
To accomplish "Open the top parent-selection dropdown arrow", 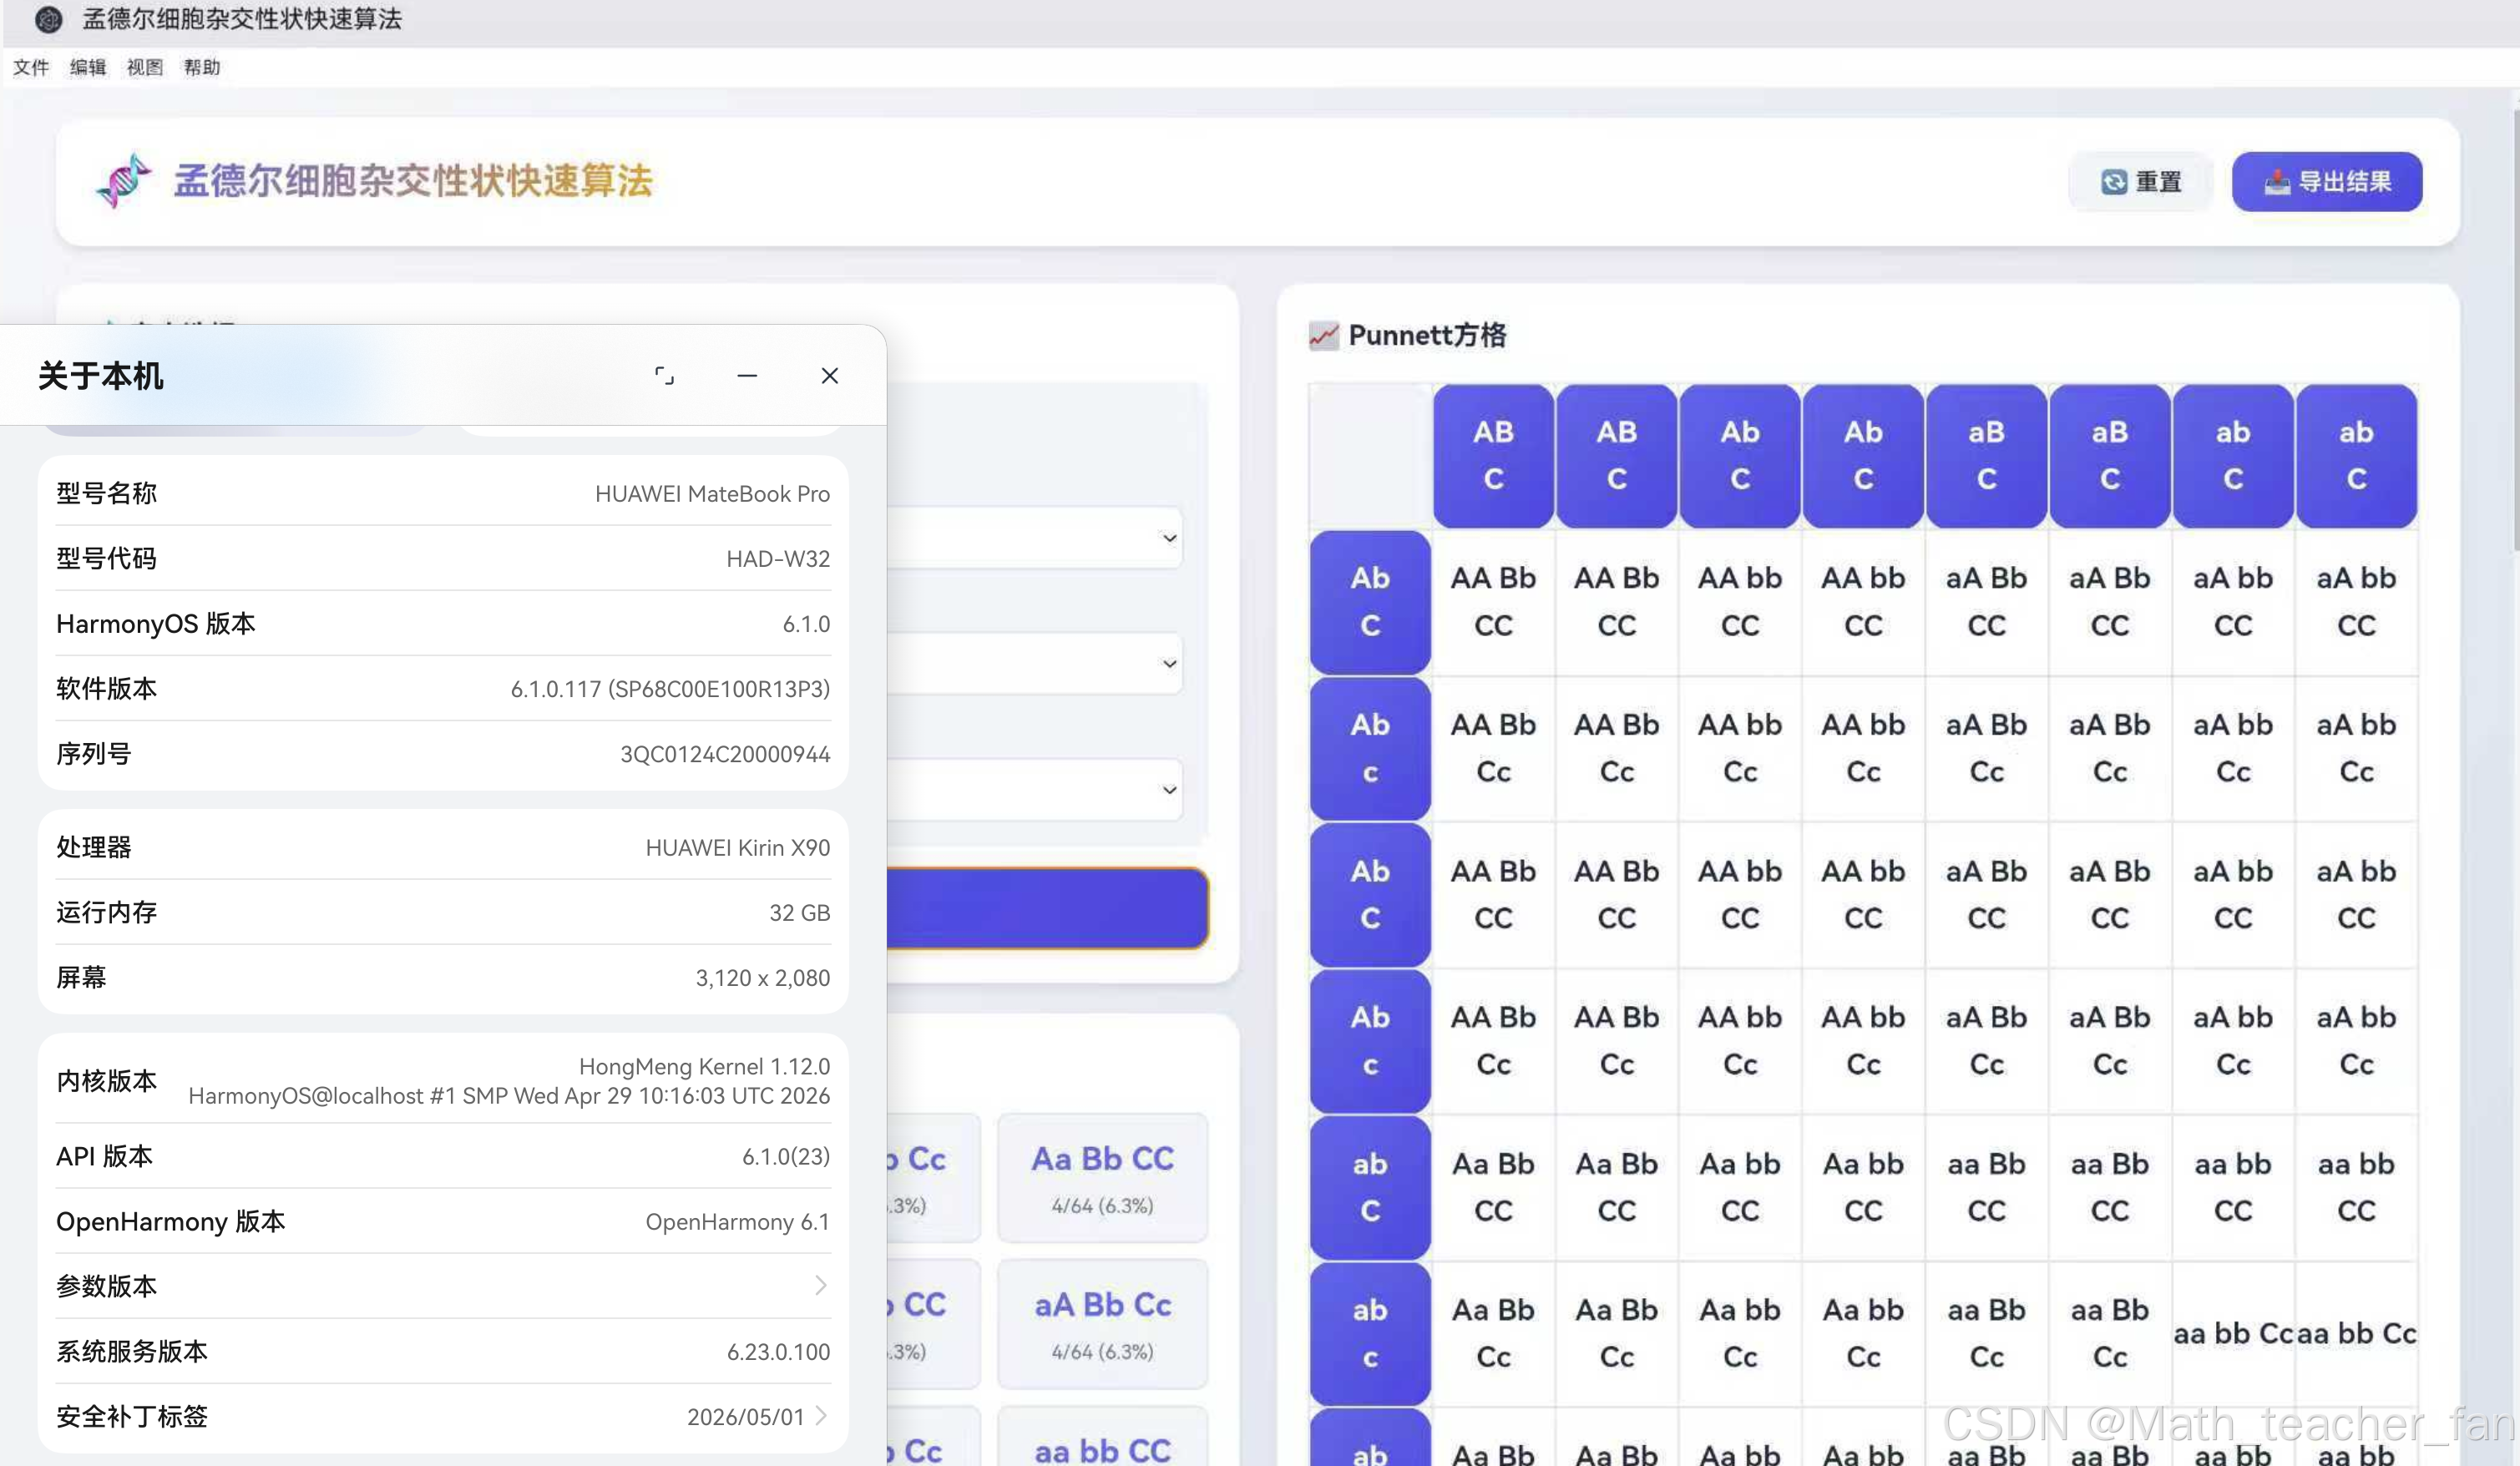I will 1169,538.
